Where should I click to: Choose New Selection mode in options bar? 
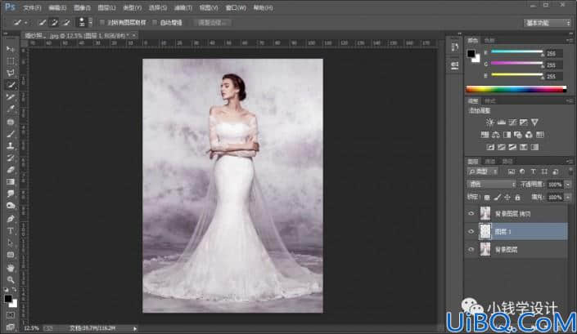tap(43, 22)
